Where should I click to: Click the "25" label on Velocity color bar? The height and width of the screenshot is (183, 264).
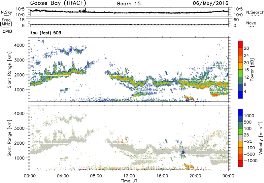pos(246,135)
